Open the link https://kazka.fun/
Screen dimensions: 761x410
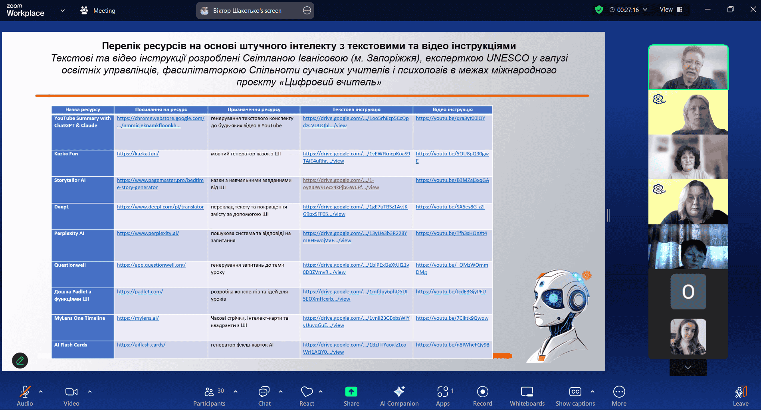point(138,154)
